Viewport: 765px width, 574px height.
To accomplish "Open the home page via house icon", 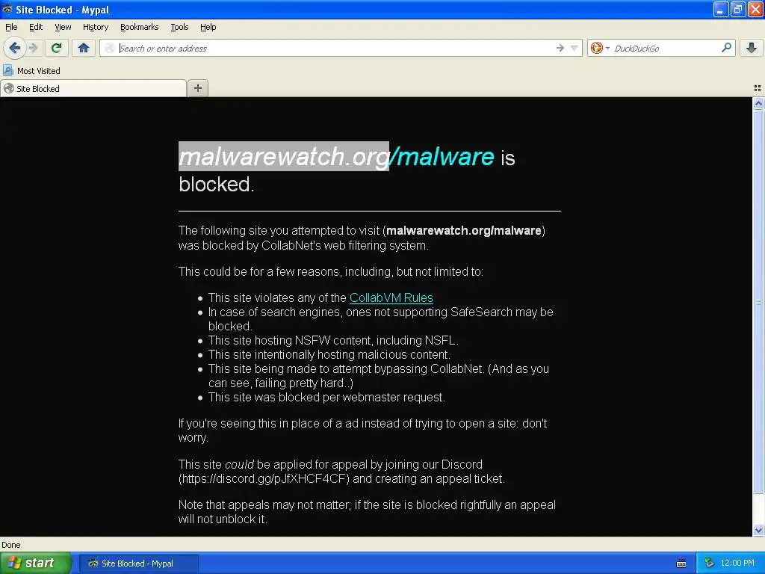I will pyautogui.click(x=84, y=48).
